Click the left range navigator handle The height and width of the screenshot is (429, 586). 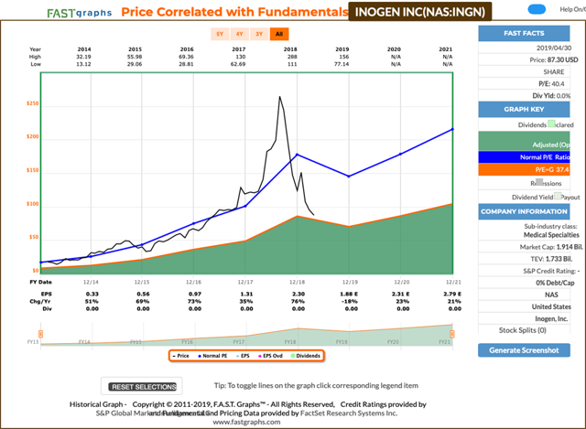pos(40,334)
